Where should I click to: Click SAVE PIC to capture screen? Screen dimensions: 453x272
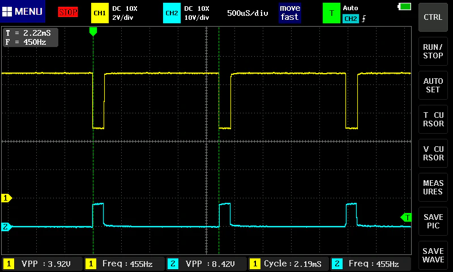tap(433, 222)
